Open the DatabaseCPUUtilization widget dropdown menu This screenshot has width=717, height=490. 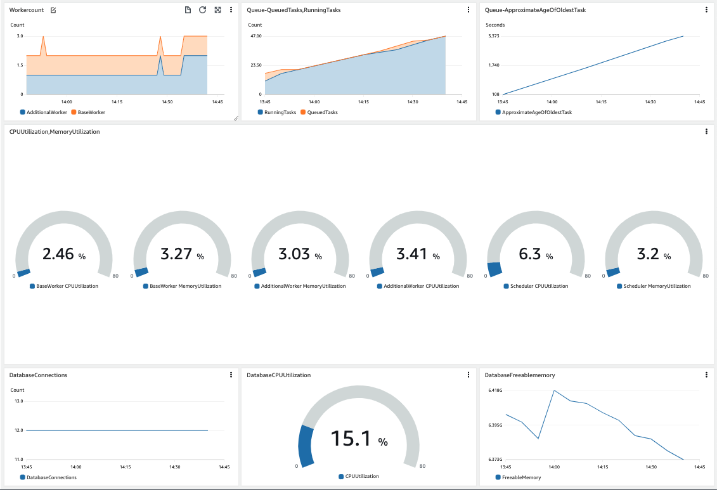pos(468,375)
